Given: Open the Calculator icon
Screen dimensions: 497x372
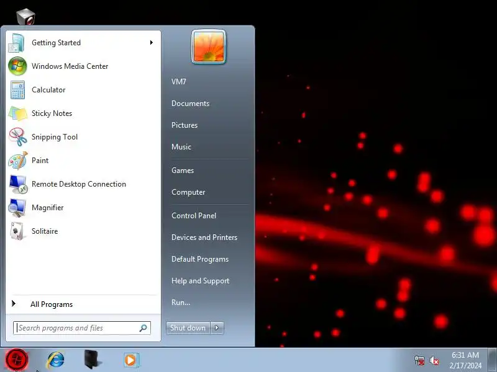Looking at the screenshot, I should [x=18, y=90].
